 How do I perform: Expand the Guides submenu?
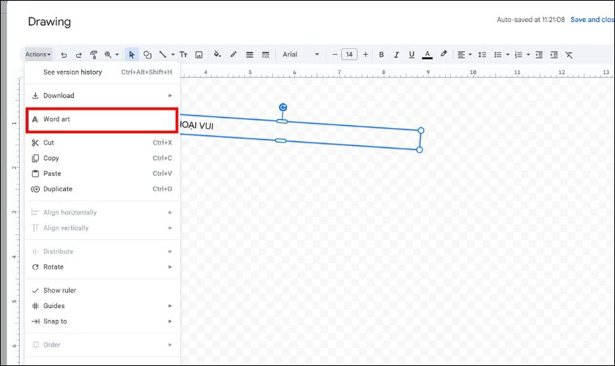click(x=102, y=306)
